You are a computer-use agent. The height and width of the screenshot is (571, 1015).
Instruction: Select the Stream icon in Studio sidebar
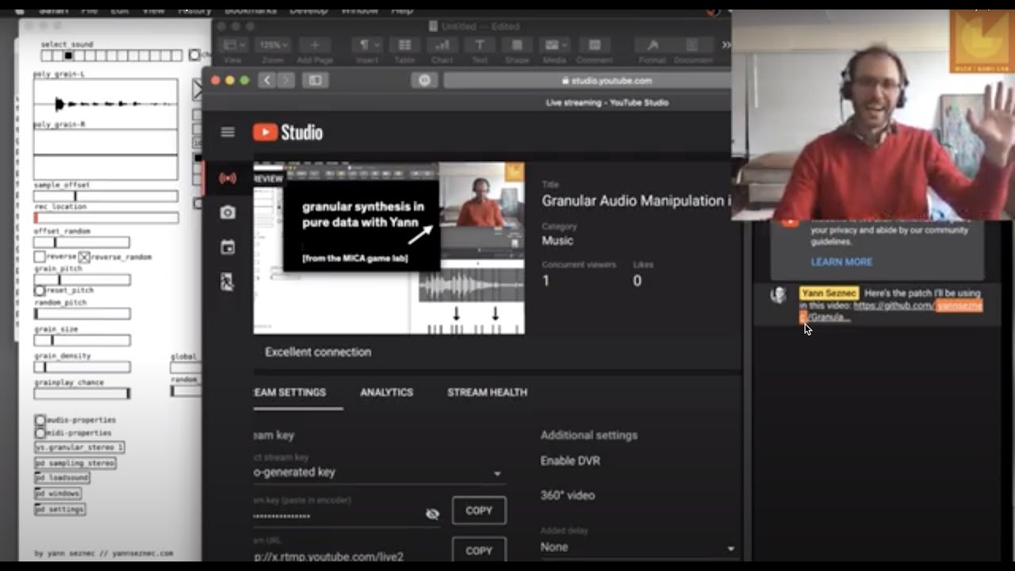tap(228, 178)
